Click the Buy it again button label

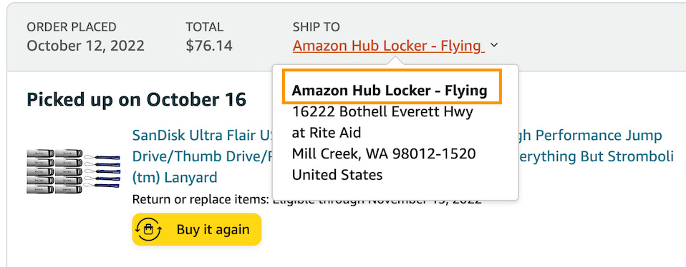[x=213, y=230]
